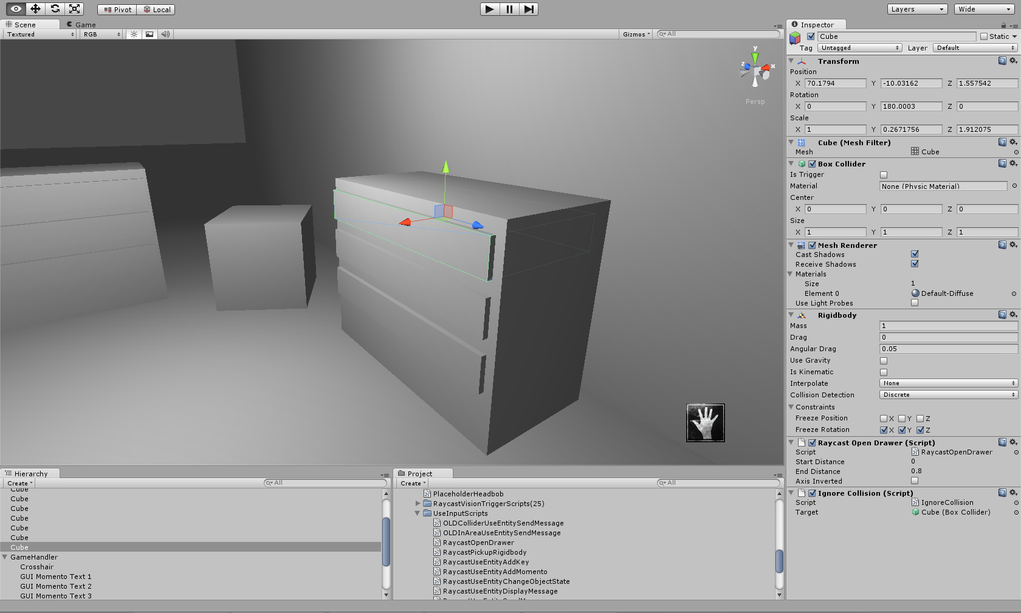Toggle Cast Shadows checkbox

[915, 254]
